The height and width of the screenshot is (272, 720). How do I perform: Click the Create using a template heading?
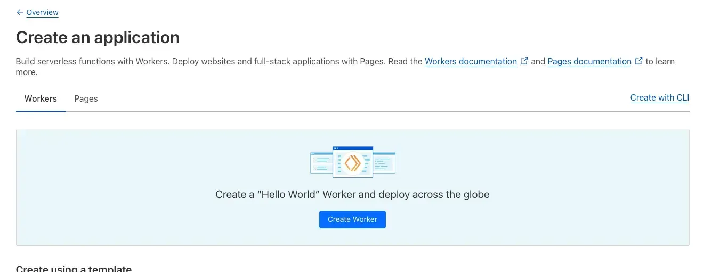click(x=74, y=269)
